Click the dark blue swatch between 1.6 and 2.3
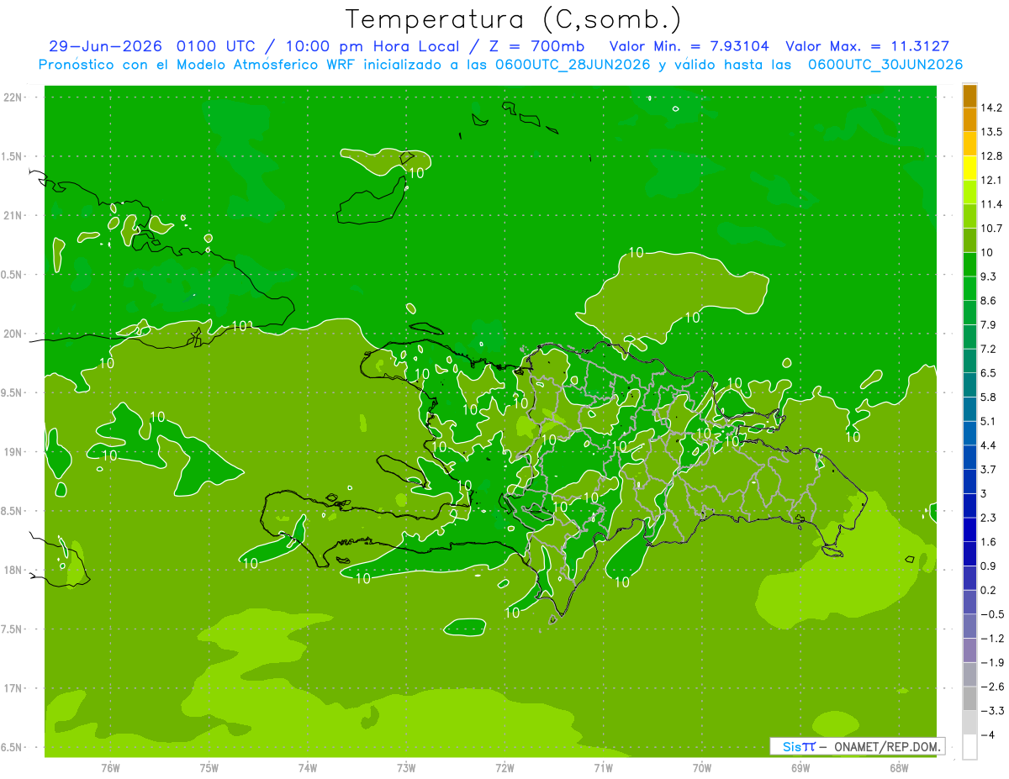 (969, 529)
